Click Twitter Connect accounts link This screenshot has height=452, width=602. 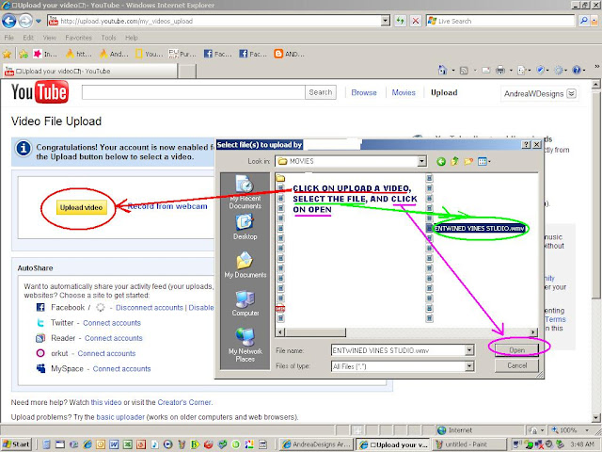[x=112, y=323]
